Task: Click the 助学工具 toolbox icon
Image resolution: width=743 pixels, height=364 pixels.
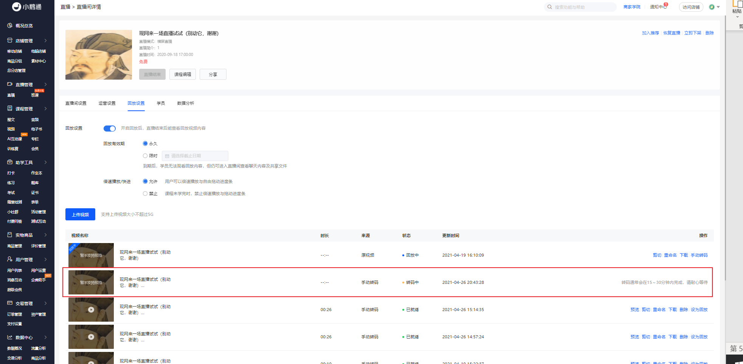Action: 10,162
